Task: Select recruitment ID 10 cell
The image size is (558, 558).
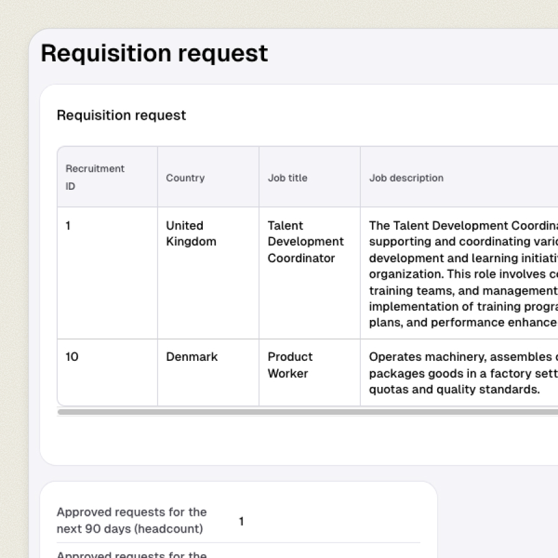Action: point(72,357)
